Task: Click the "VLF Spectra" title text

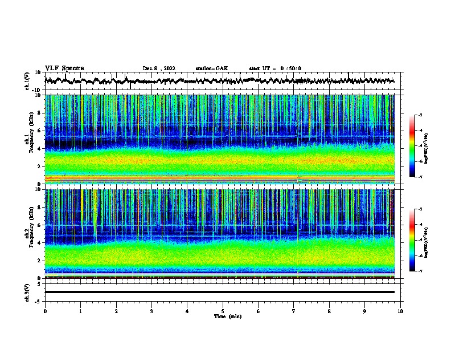Action: pyautogui.click(x=64, y=68)
